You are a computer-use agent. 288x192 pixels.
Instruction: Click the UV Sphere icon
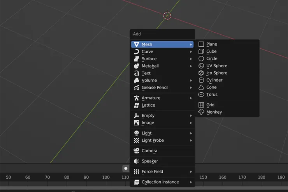201,66
